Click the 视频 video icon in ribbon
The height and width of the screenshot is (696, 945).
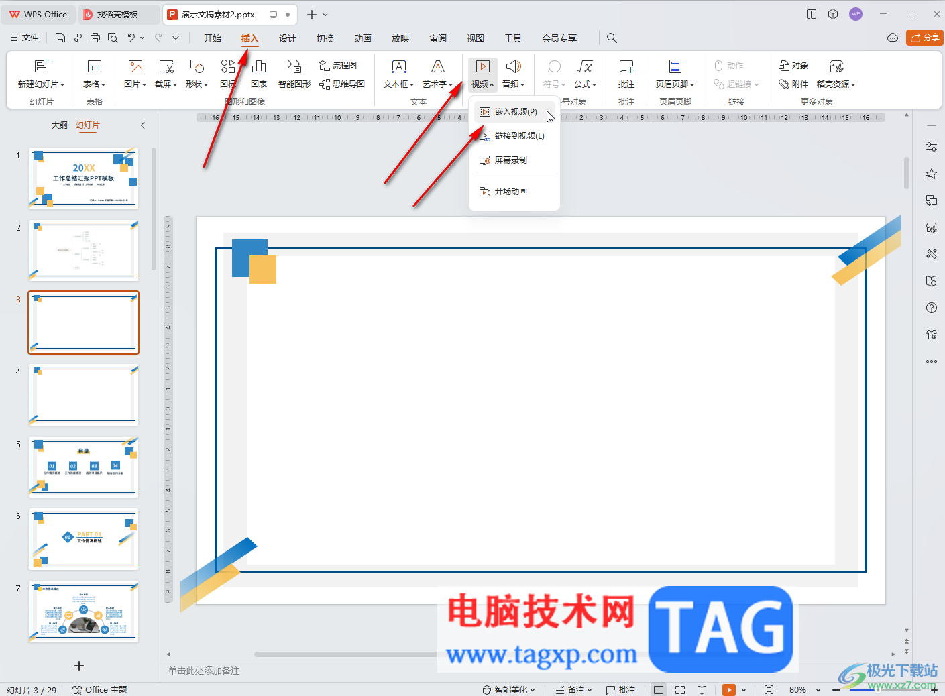tap(483, 66)
